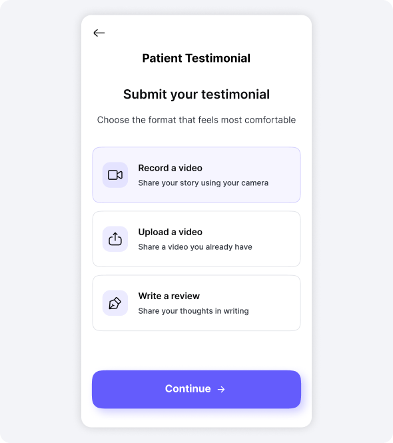
Task: Go back using the left arrow icon
Action: point(99,33)
